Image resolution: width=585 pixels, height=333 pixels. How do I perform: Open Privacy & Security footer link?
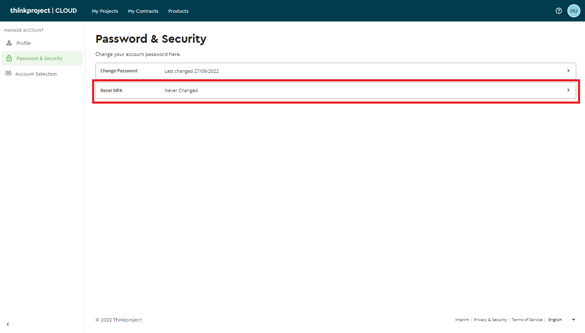pos(490,320)
